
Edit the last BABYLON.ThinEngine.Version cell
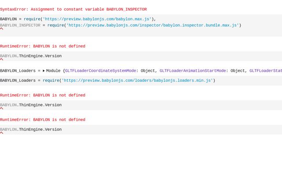pyautogui.click(x=31, y=129)
